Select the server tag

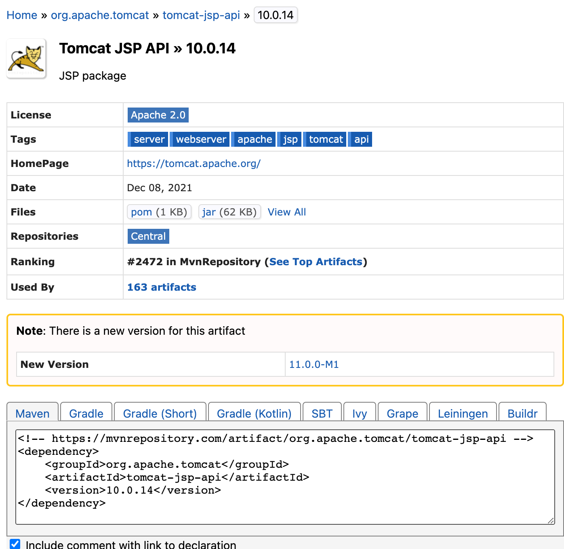148,139
